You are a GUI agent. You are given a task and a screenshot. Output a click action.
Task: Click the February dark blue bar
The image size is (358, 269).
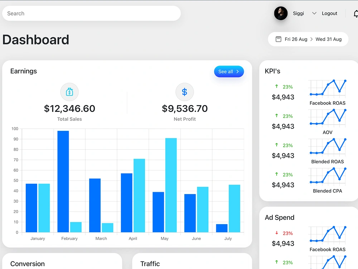[x=63, y=181]
